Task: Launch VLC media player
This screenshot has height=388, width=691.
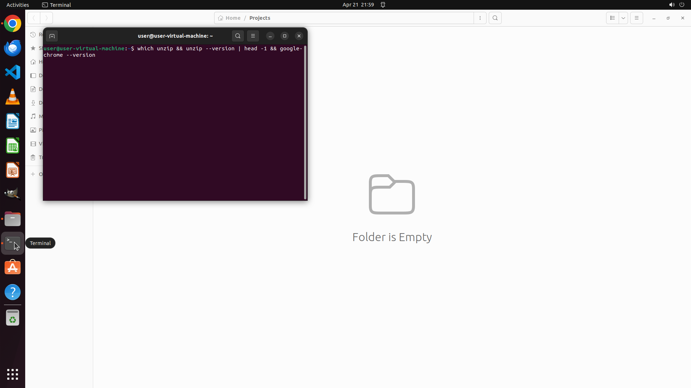Action: [13, 97]
